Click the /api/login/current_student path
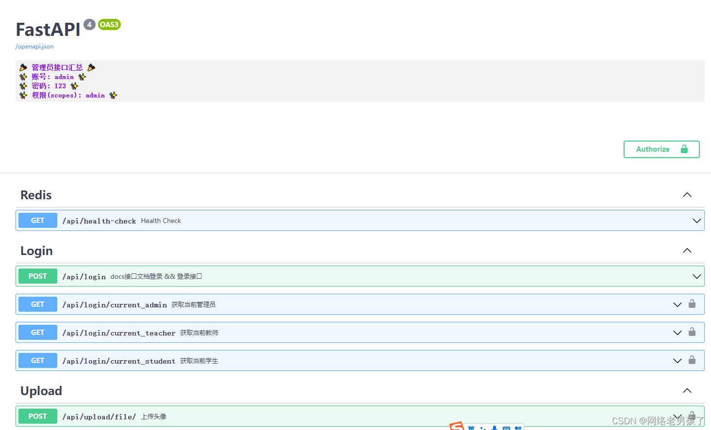This screenshot has width=711, height=430. click(x=119, y=361)
